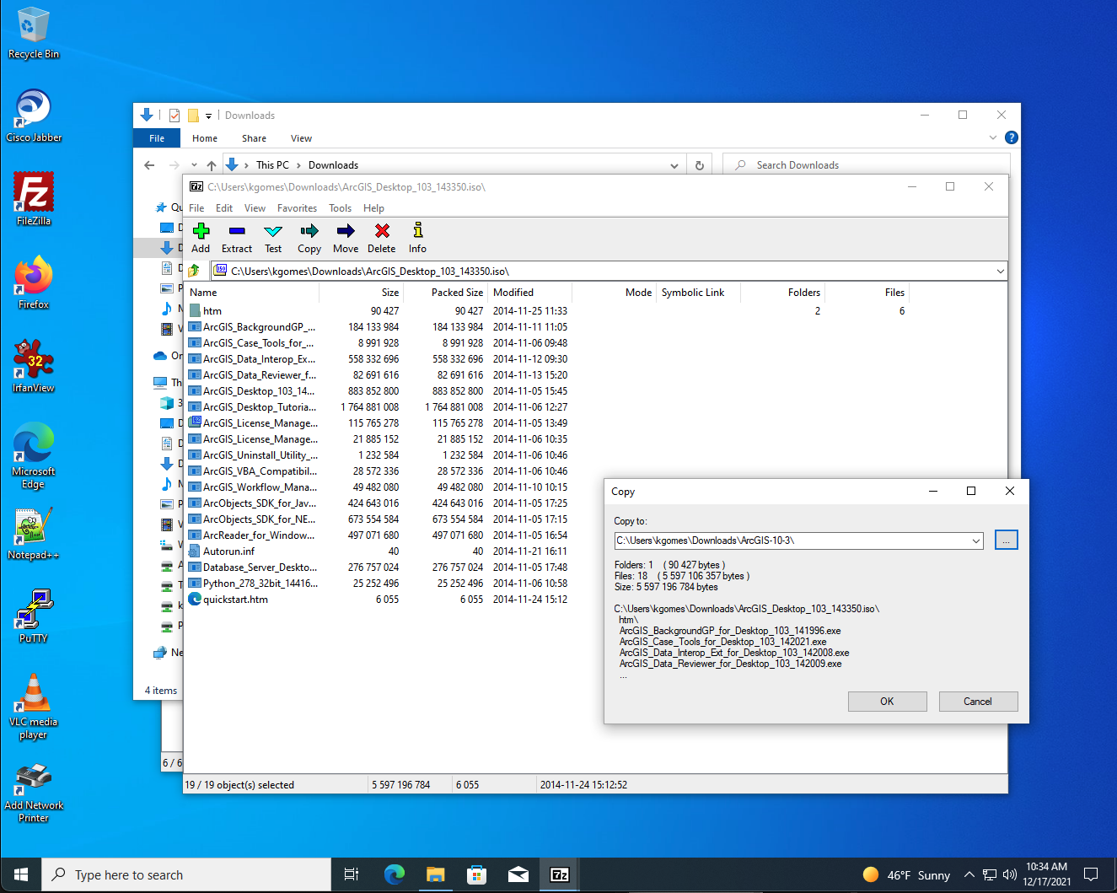Click the blue Extract toolbar icon
Image resolution: width=1117 pixels, height=893 pixels.
[237, 231]
